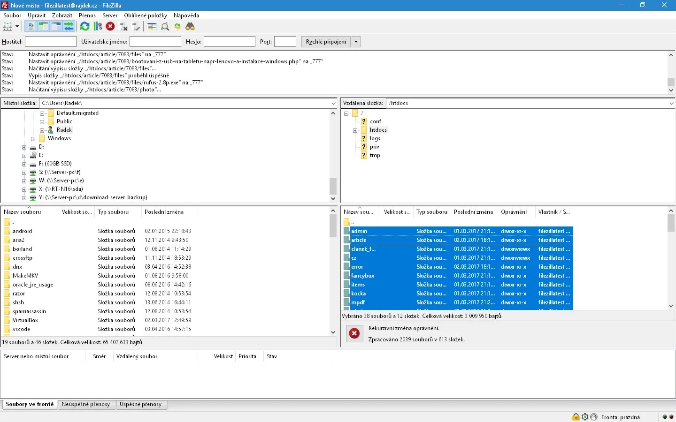Sort remote files by Oprávnění column
This screenshot has height=422, width=676.
516,212
